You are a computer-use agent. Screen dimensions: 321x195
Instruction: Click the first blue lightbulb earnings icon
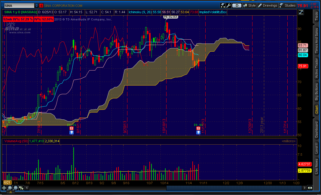coord(72,132)
